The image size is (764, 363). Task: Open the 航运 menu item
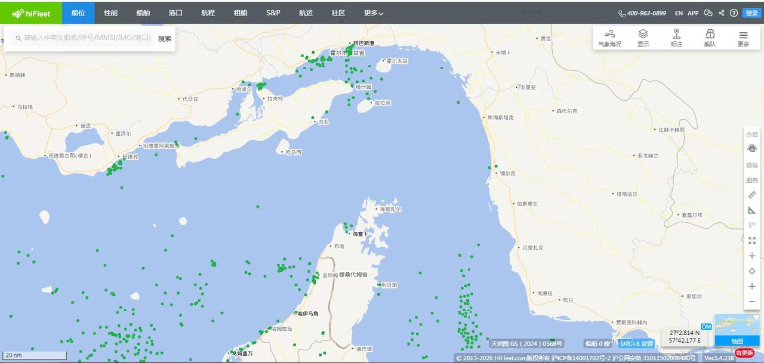point(306,13)
